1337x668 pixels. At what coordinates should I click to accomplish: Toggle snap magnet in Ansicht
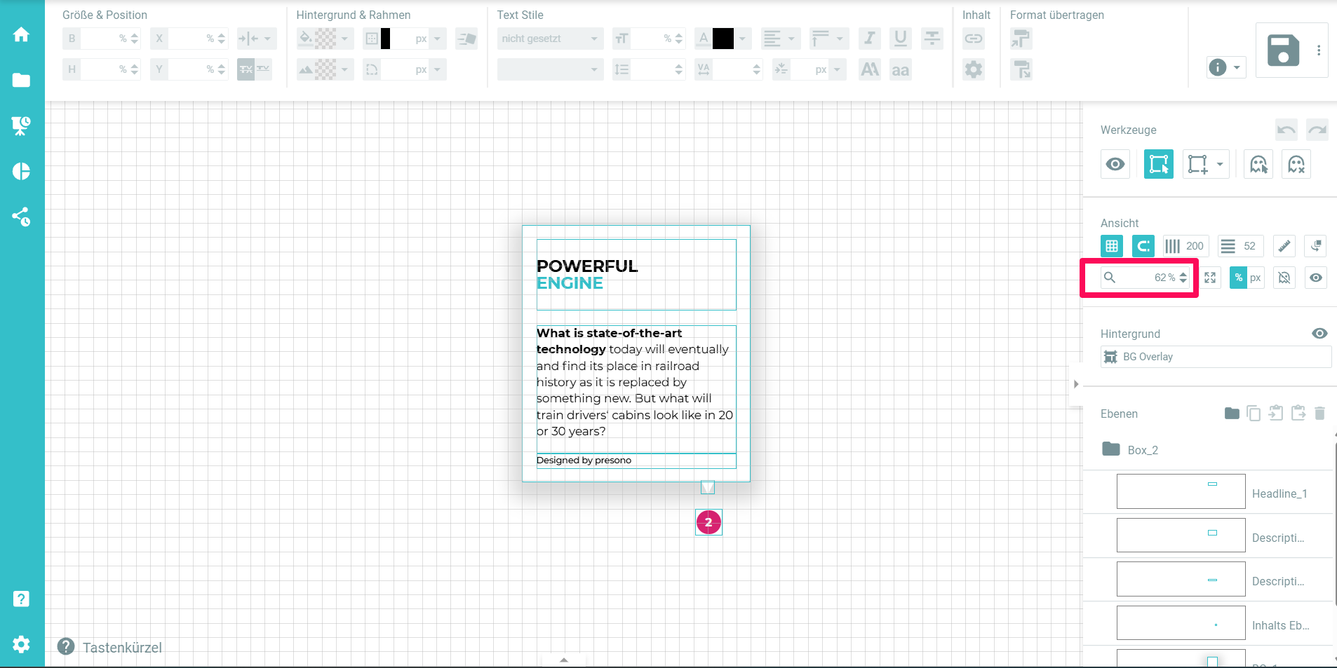coord(1143,246)
